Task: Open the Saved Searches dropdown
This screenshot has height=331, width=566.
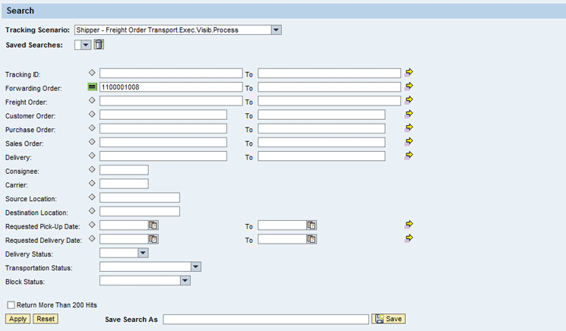Action: (86, 45)
